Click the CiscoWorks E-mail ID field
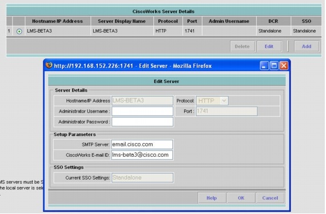Image resolution: width=326 pixels, height=214 pixels. tap(142, 155)
